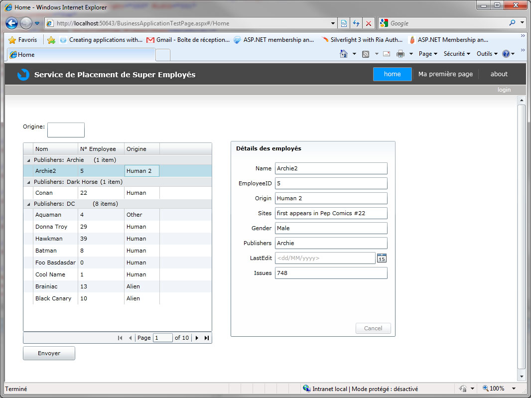This screenshot has height=398, width=531.
Task: Refresh the page using address bar icon
Action: click(356, 23)
